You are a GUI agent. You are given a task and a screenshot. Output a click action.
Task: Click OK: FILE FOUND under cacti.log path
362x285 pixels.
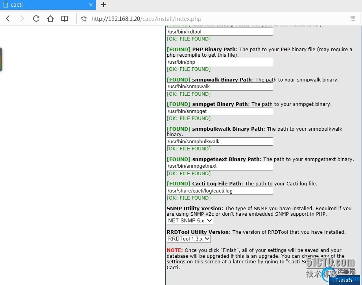188,198
